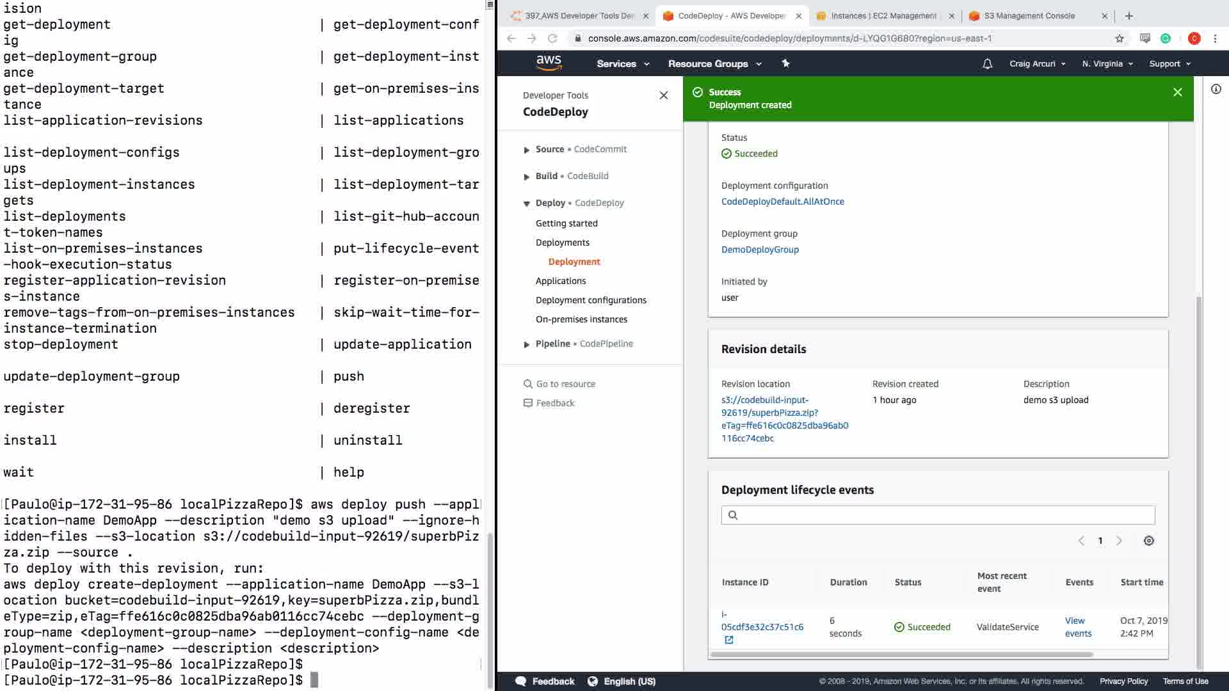
Task: Open DemoDeployGroup deployment group link
Action: [759, 250]
